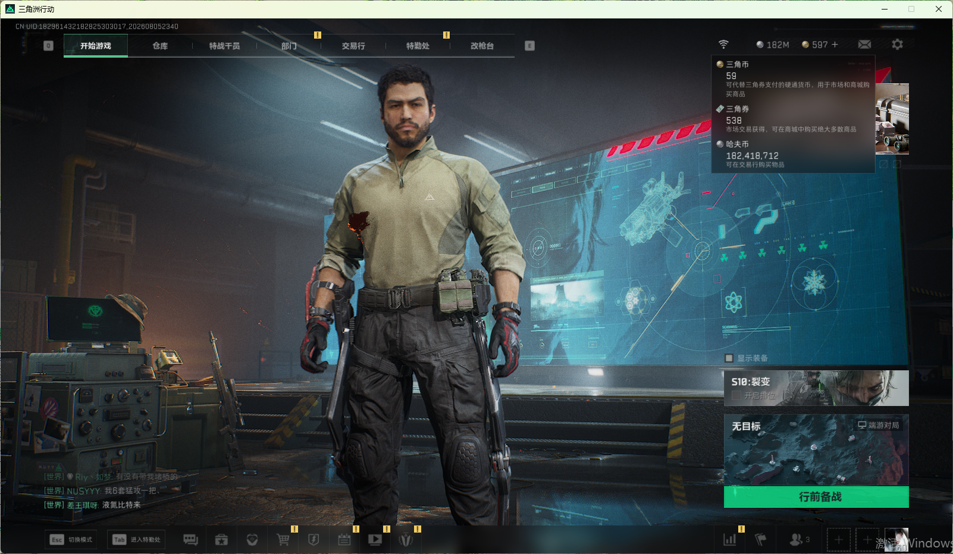Toggle the 开启排位 checkbox
Image resolution: width=953 pixels, height=554 pixels.
click(736, 395)
